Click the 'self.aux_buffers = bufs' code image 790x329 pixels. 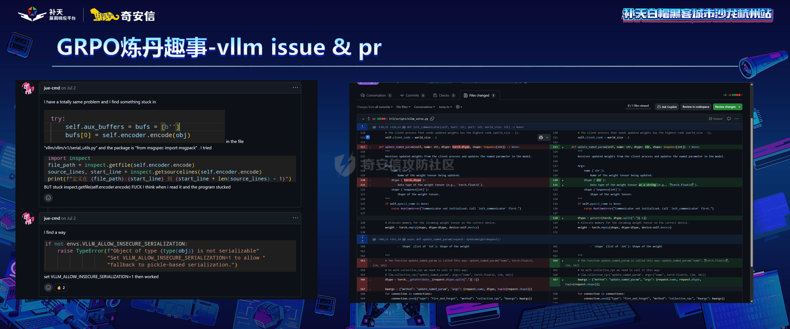[134, 127]
